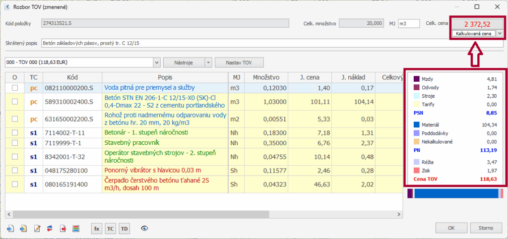This screenshot has width=508, height=239.
Task: Click the red-blue refresh arrows icon
Action: [50, 228]
